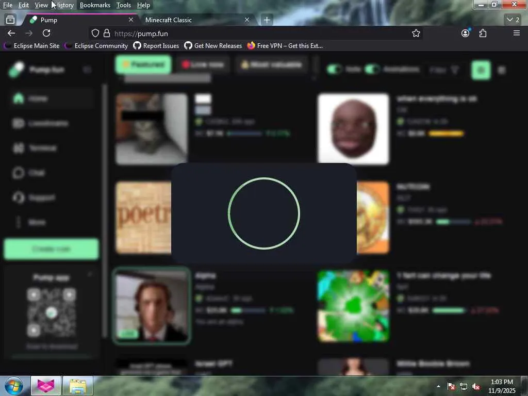Image resolution: width=528 pixels, height=396 pixels.
Task: Select the Pump browser tab
Action: (81, 20)
